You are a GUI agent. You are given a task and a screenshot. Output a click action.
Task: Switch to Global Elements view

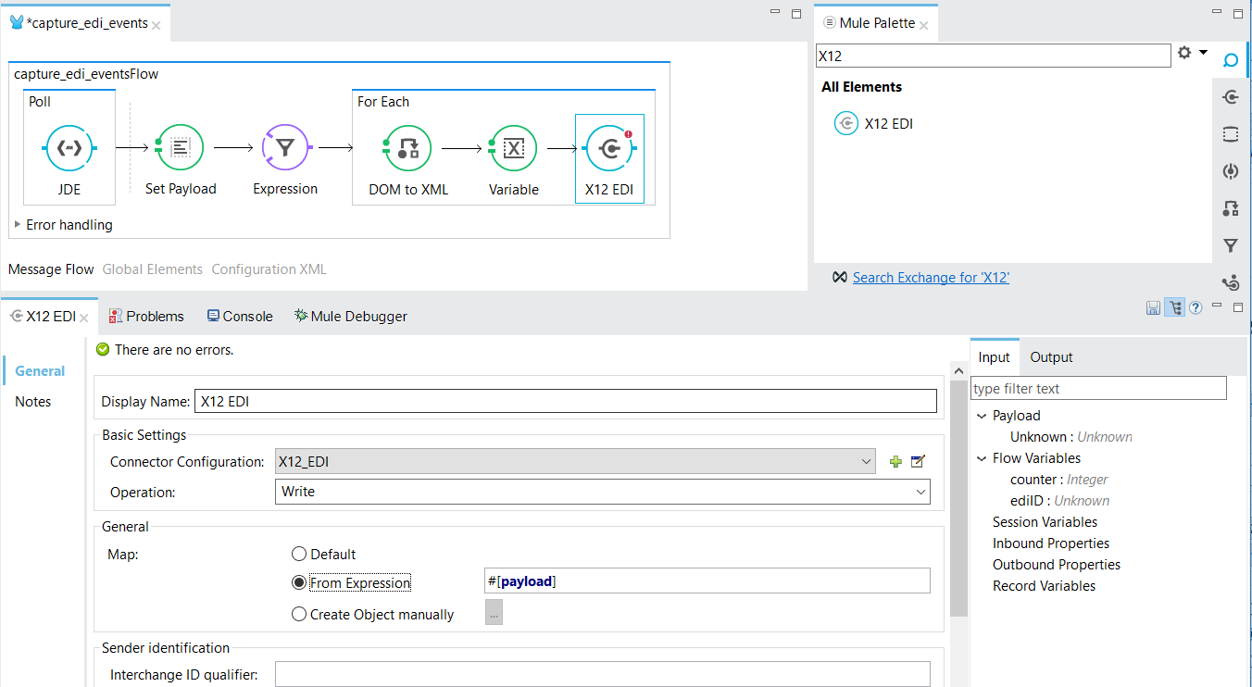tap(152, 269)
